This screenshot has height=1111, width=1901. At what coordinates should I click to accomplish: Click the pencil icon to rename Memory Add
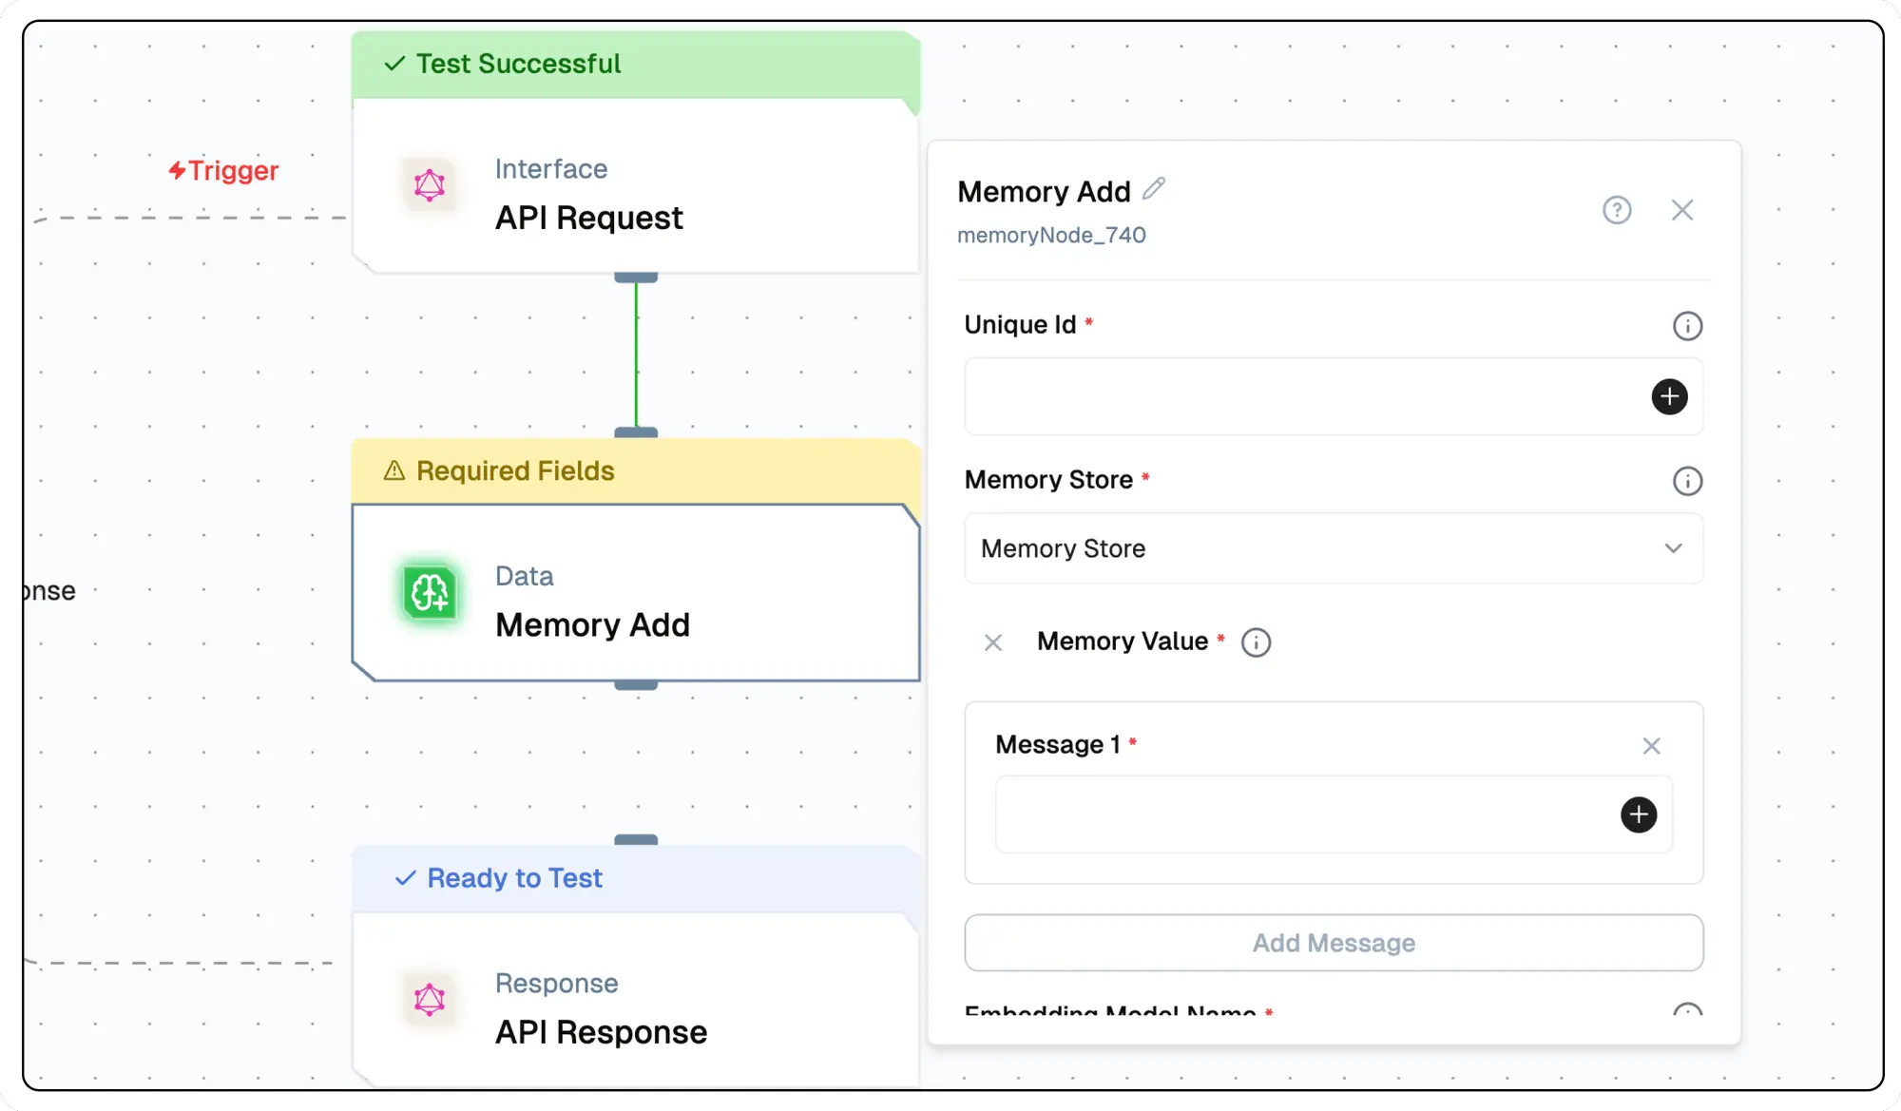coord(1154,188)
